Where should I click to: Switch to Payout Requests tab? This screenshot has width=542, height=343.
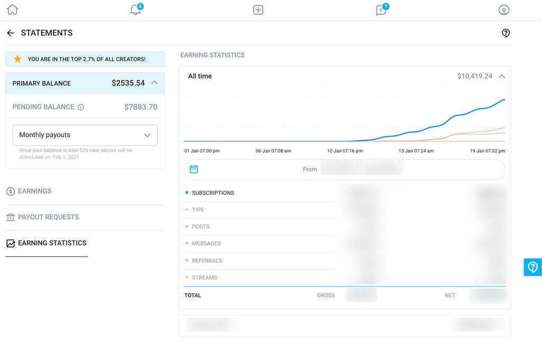[x=48, y=217]
